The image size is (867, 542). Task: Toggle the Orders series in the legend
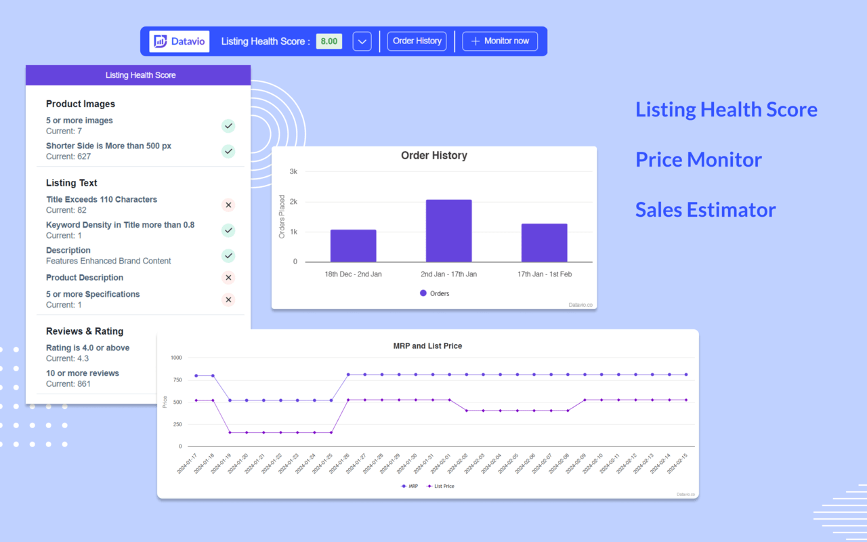[434, 293]
